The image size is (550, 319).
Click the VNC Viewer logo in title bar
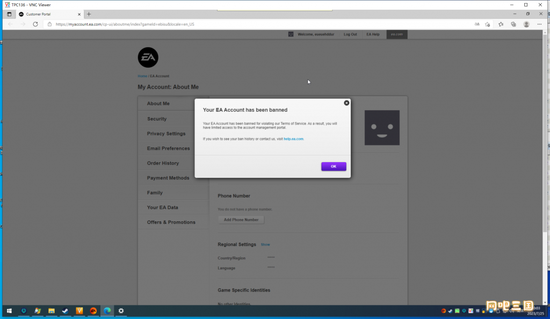click(x=8, y=5)
